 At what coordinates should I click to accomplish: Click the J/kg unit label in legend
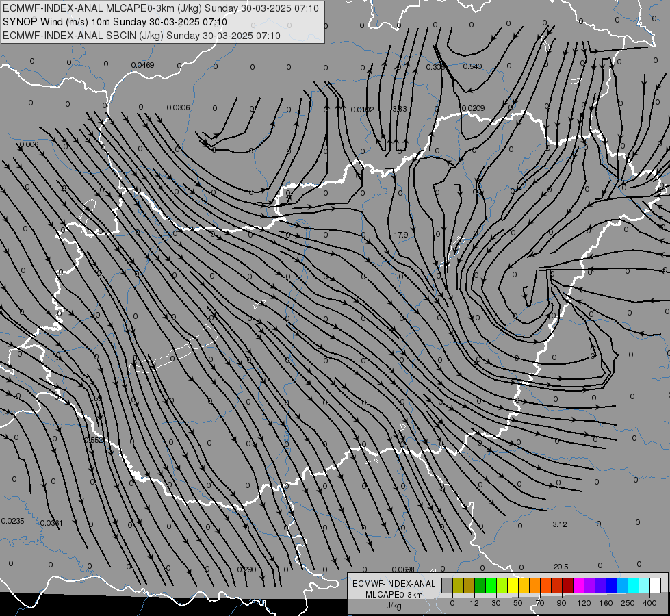394,606
